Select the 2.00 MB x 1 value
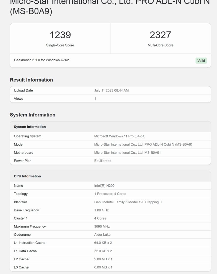The image size is (217, 274). tap(103, 259)
